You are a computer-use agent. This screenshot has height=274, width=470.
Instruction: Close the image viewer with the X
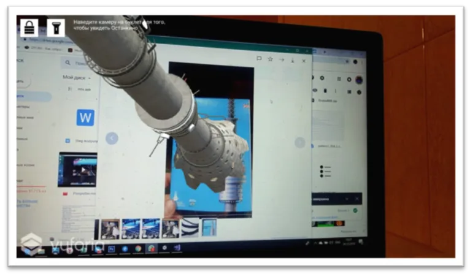[x=304, y=61]
